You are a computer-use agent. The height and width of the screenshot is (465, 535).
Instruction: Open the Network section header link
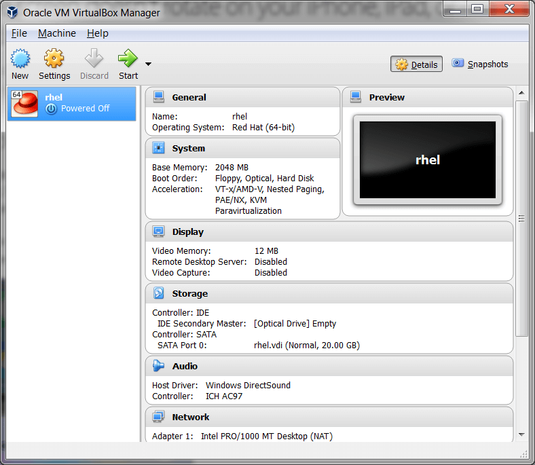point(191,417)
